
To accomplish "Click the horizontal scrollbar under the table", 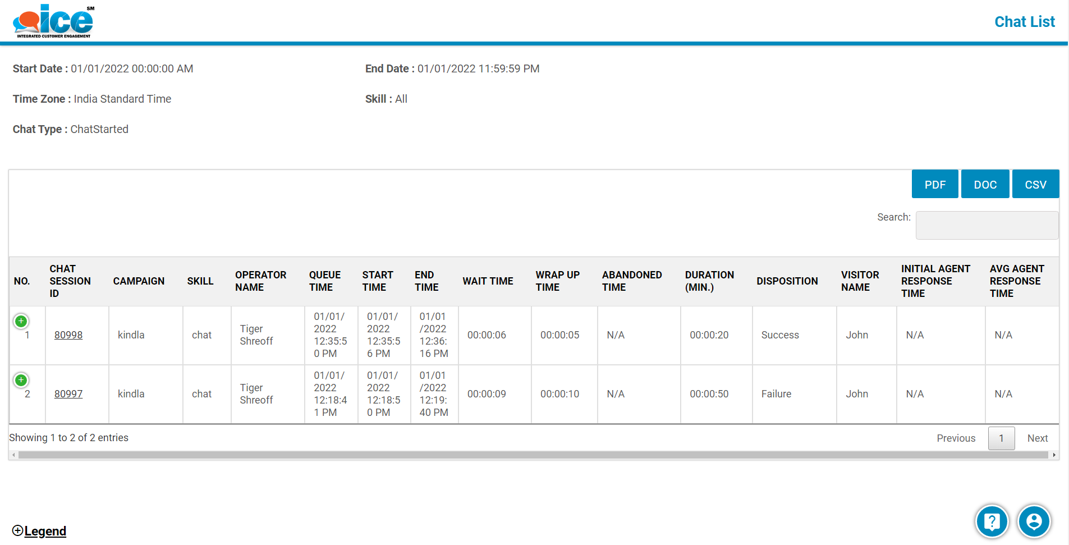I will point(533,455).
